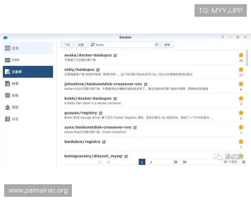Jump to first page of results
The height and width of the screenshot is (201, 251).
100,162
